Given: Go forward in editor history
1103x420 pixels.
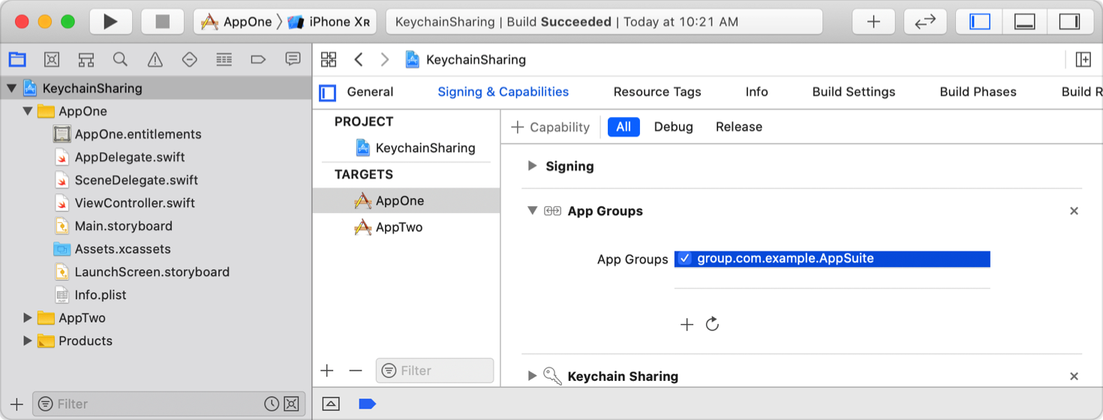Looking at the screenshot, I should tap(385, 59).
